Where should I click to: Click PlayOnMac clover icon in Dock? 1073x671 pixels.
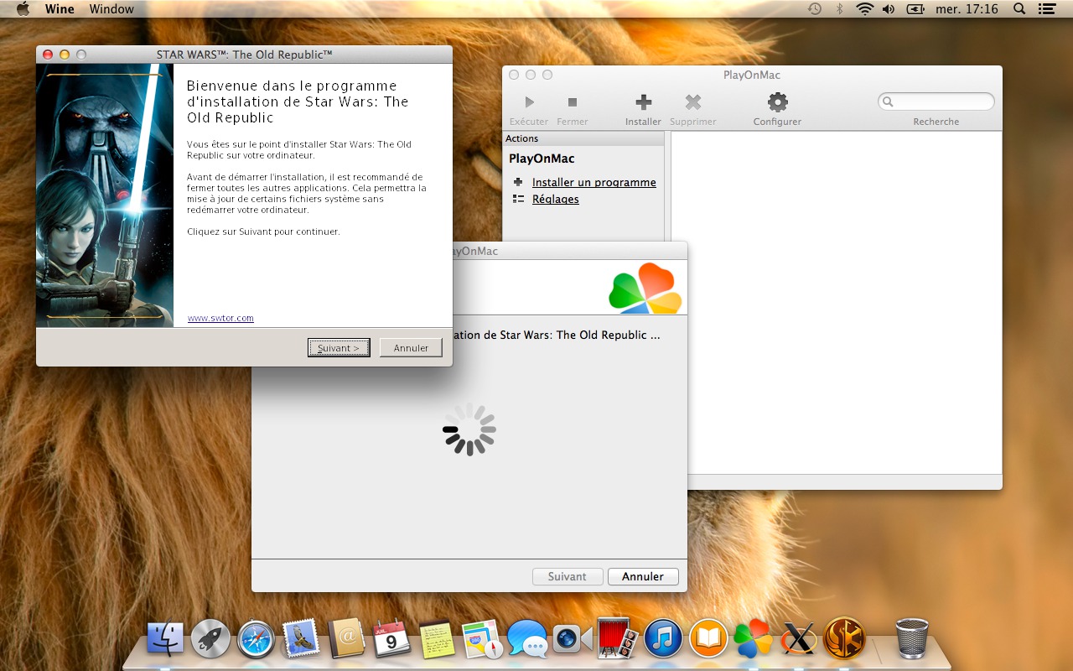pos(754,639)
